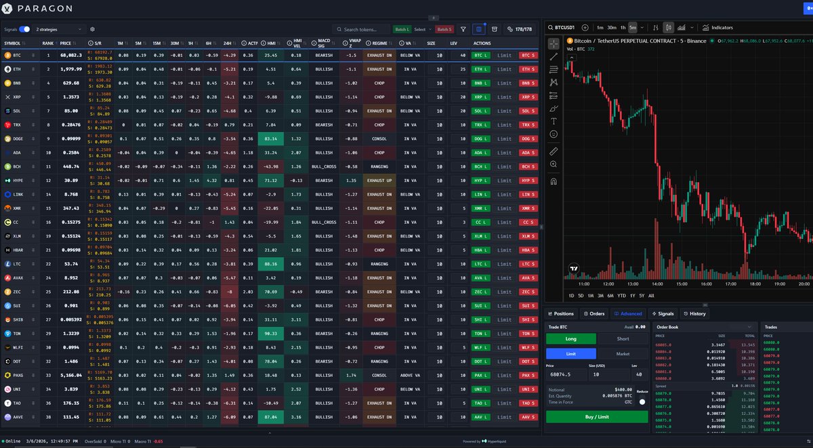Select the text annotation tool
Viewport: 813px width, 448px height.
tap(554, 121)
